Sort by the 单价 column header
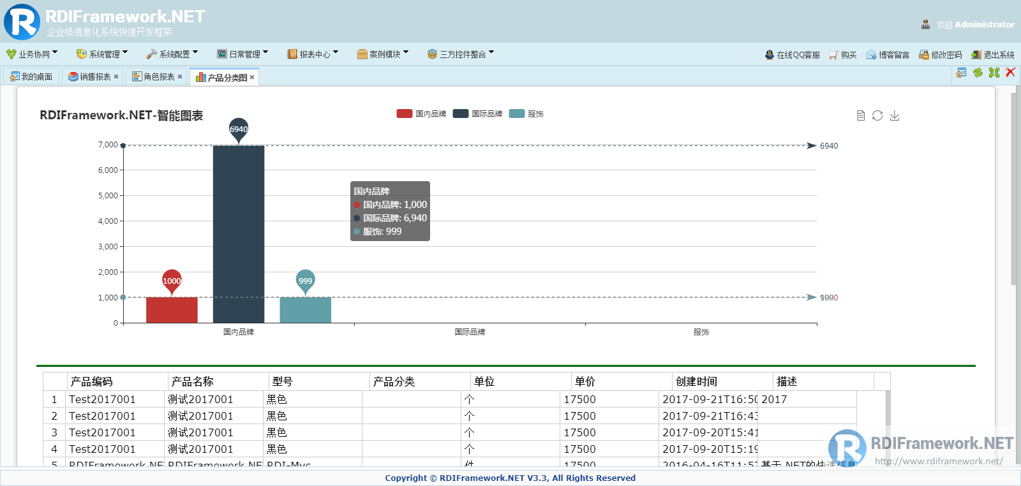The height and width of the screenshot is (486, 1021). coord(622,381)
